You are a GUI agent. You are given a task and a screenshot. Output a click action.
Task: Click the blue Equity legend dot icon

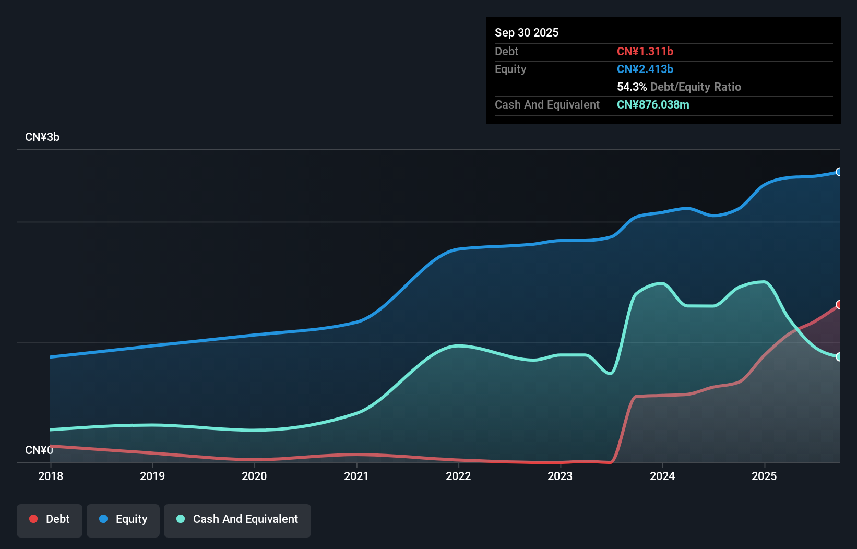102,519
